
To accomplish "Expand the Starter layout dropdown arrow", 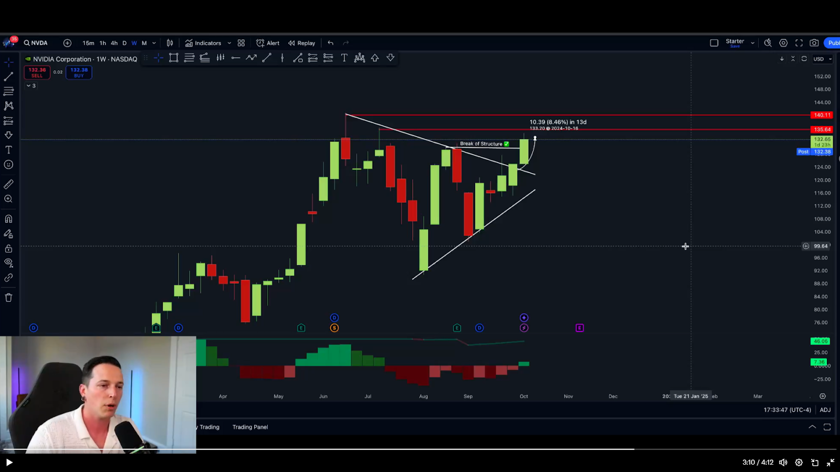I will click(752, 43).
